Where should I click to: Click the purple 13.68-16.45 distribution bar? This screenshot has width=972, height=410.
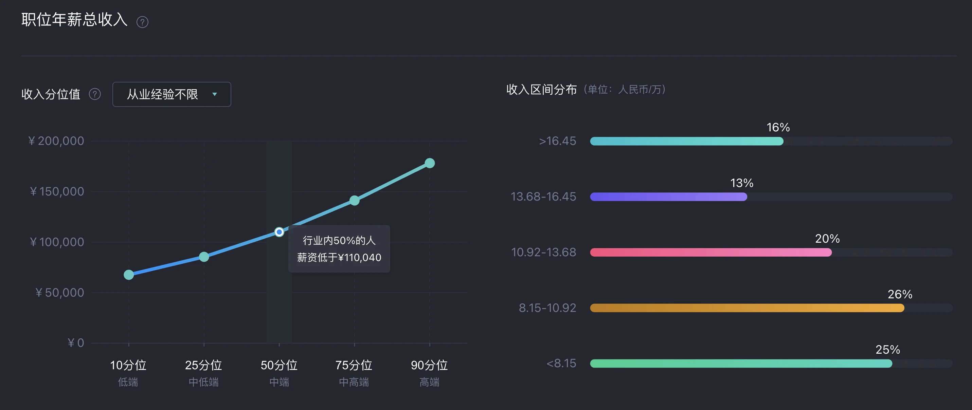[669, 197]
